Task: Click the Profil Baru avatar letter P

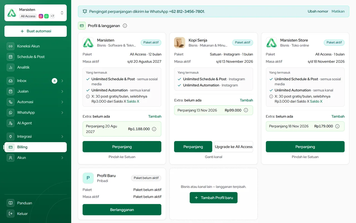Action: click(x=88, y=178)
